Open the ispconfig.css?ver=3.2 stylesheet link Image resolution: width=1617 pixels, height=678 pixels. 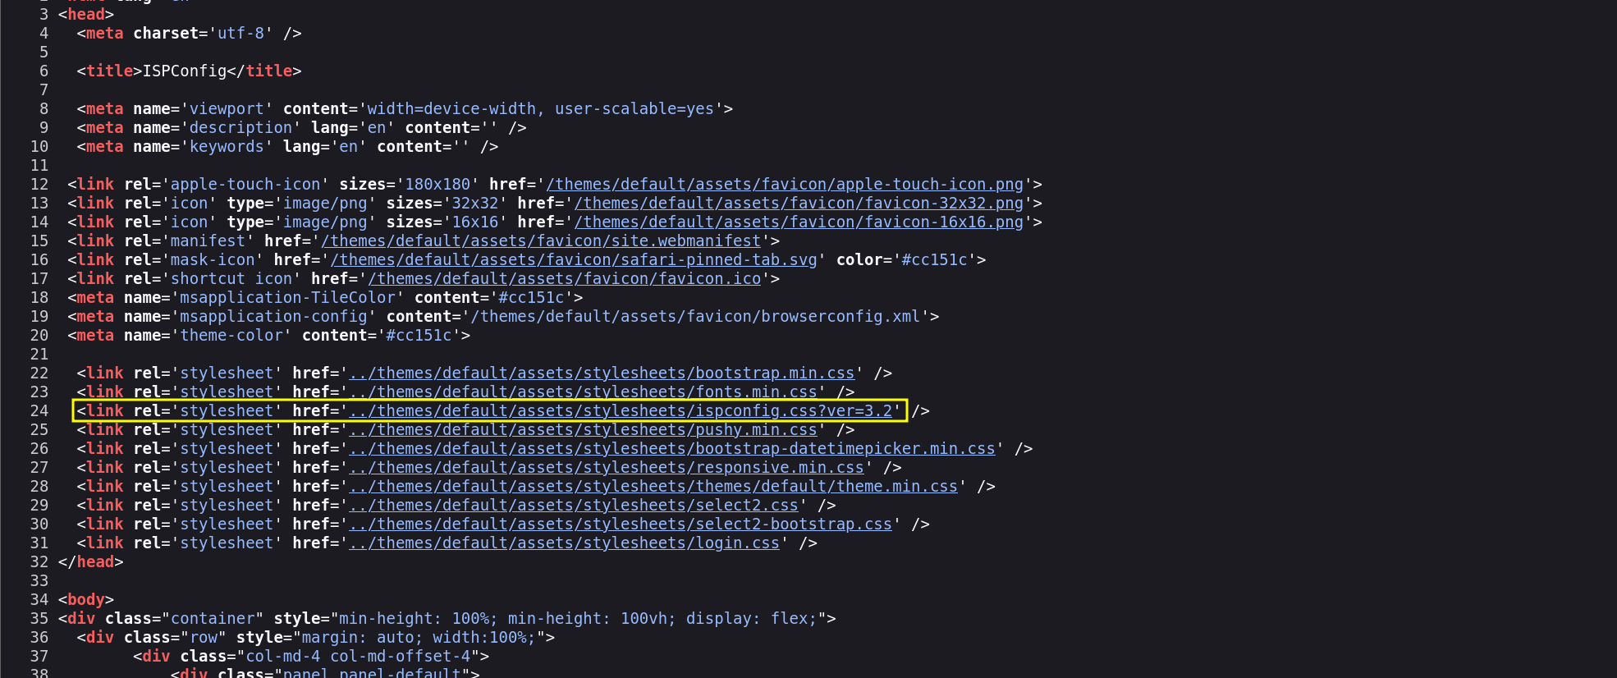coord(621,411)
